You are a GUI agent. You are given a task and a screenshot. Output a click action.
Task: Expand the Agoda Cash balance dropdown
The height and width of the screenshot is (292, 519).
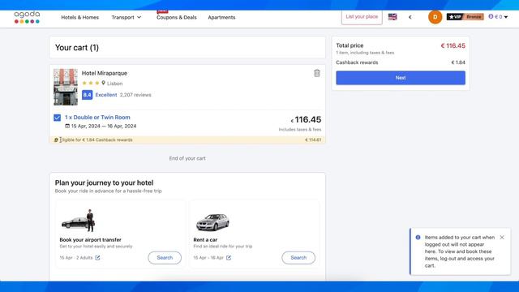pos(498,16)
